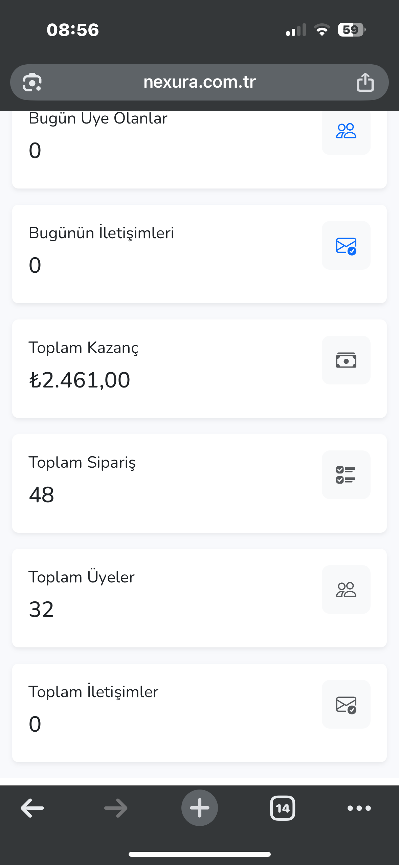
Task: Select the Toplam Sipariş card
Action: (x=199, y=484)
